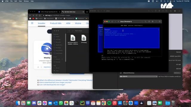
Task: Select the ARM tab on Kali page
Action: point(68,23)
